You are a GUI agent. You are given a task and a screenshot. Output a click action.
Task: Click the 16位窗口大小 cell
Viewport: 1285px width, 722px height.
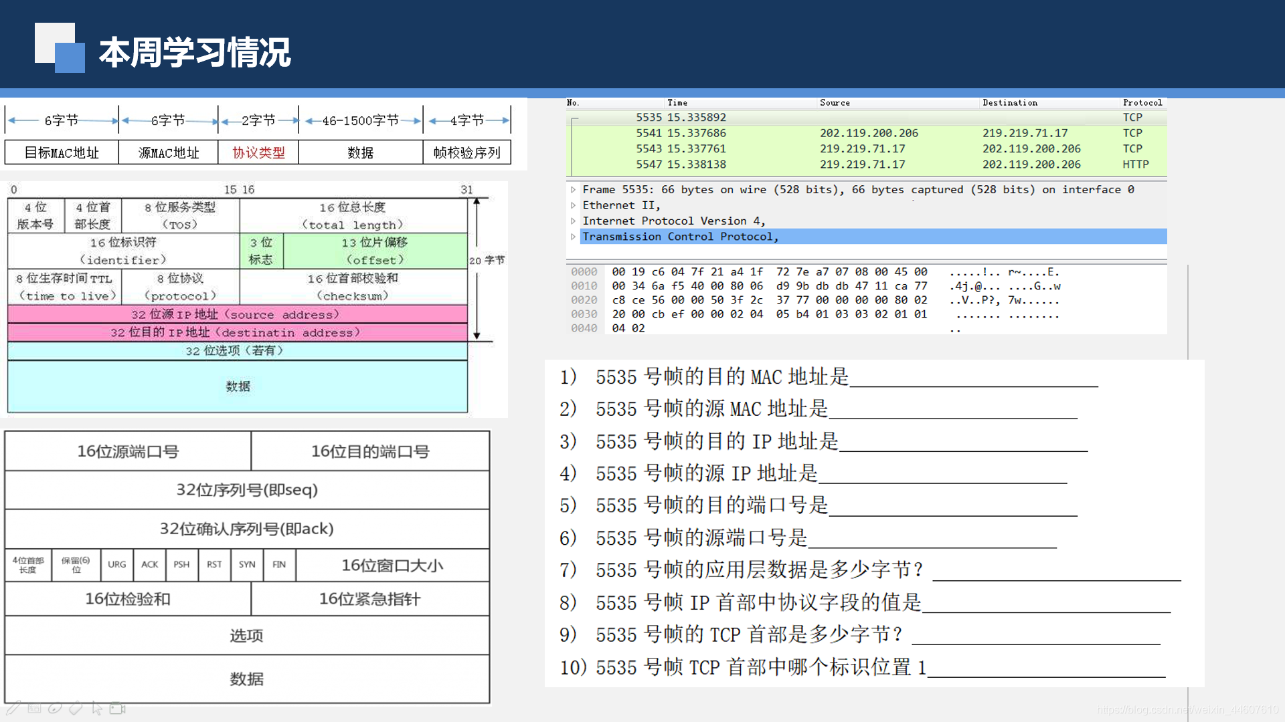[x=393, y=565]
